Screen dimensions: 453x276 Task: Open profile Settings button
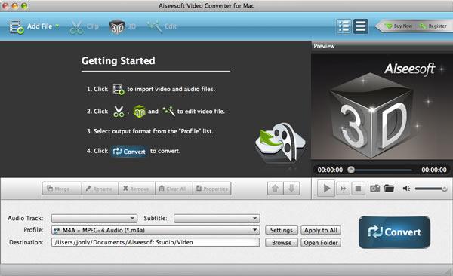pyautogui.click(x=282, y=230)
